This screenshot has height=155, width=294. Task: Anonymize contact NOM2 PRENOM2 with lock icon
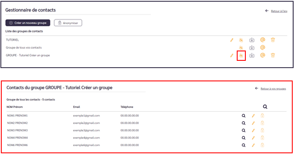click(262, 123)
